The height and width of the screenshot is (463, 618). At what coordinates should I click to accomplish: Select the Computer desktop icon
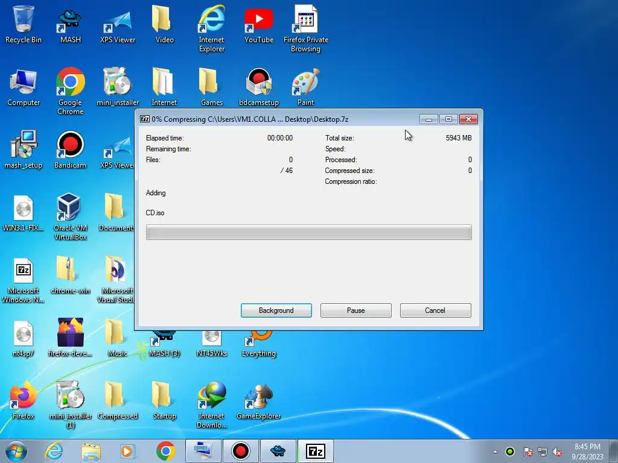24,87
